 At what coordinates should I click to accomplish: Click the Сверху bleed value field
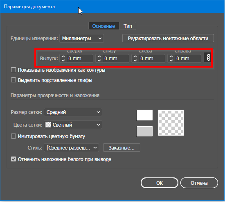[x=80, y=58]
